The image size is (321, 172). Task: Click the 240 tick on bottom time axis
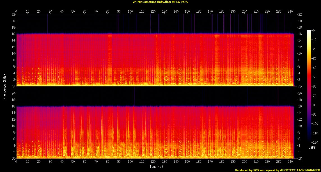(x=290, y=162)
